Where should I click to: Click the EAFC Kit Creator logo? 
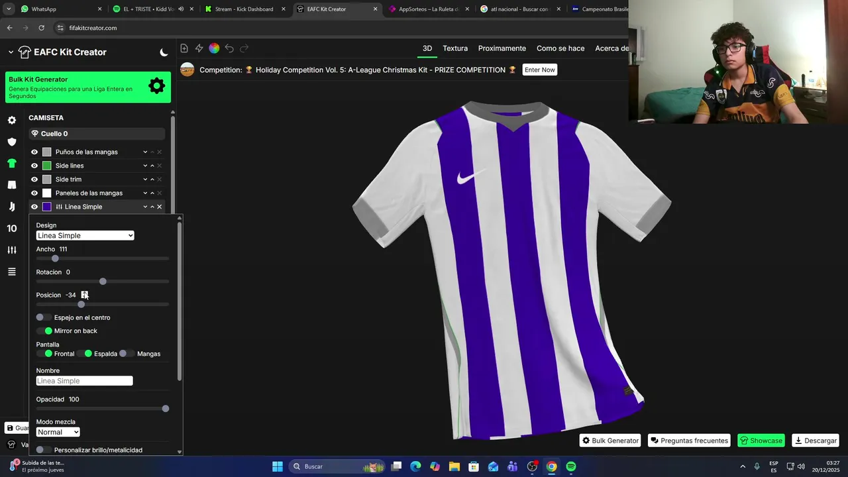[x=62, y=52]
